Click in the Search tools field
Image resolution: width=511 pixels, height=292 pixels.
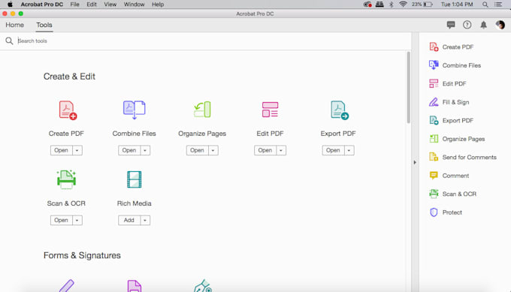pos(212,41)
